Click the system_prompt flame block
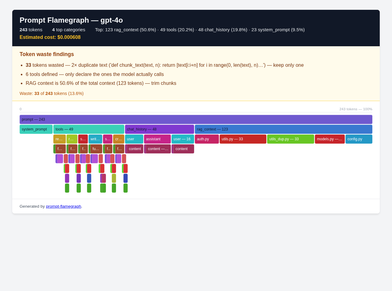 point(36,129)
